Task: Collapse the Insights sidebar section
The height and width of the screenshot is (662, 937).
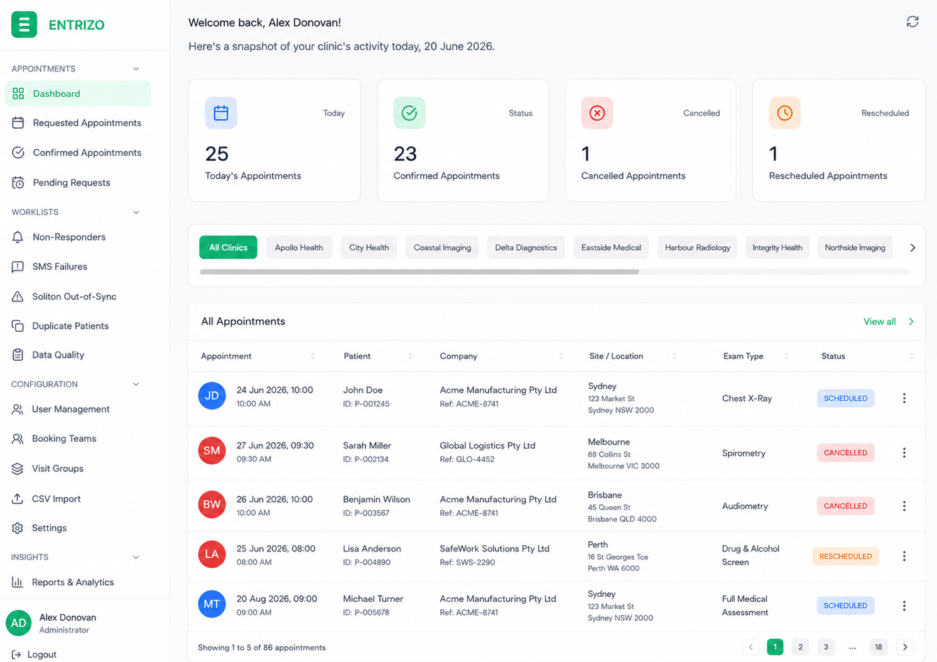Action: (x=136, y=558)
